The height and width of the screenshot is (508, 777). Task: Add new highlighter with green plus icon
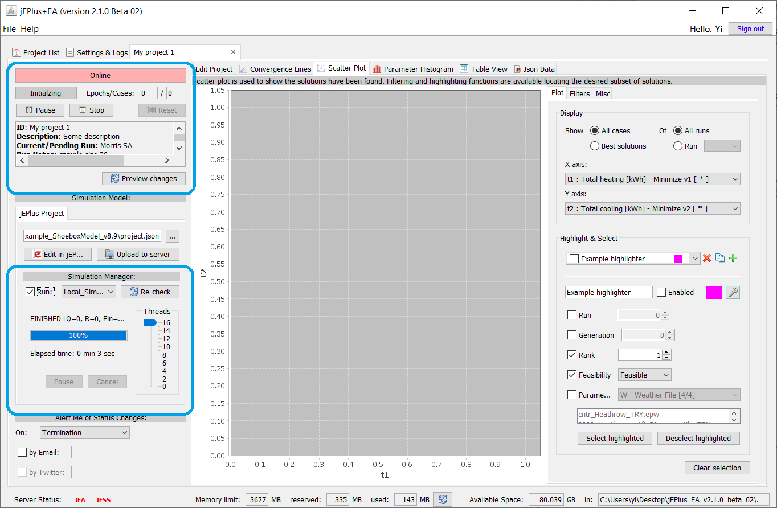(x=733, y=259)
